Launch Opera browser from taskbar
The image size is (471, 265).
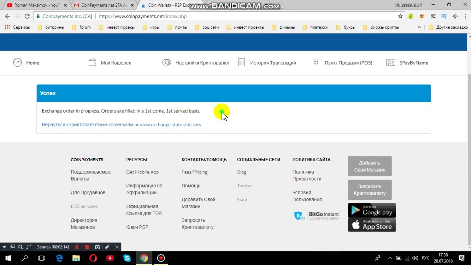[93, 258]
